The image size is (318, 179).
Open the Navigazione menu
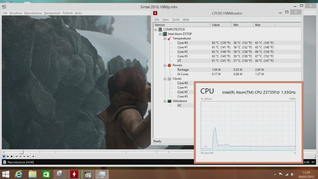tap(52, 13)
